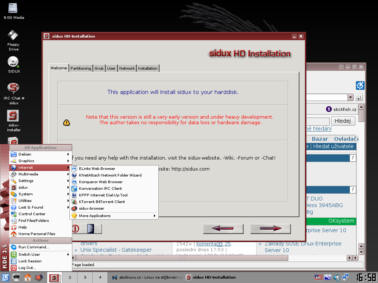Open Help from K menu

(40, 227)
